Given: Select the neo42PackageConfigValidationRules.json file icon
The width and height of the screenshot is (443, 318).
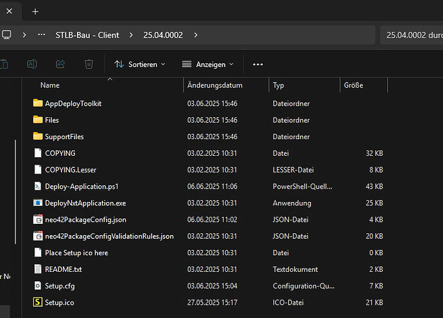Looking at the screenshot, I should pos(38,236).
